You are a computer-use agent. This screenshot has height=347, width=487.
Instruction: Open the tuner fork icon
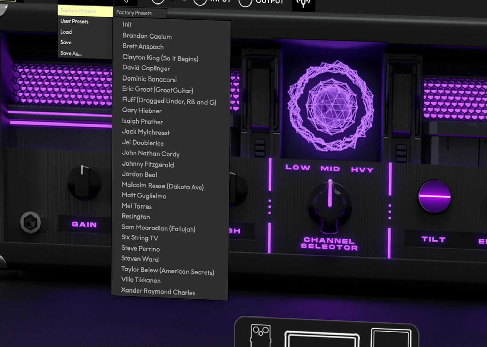point(303,3)
